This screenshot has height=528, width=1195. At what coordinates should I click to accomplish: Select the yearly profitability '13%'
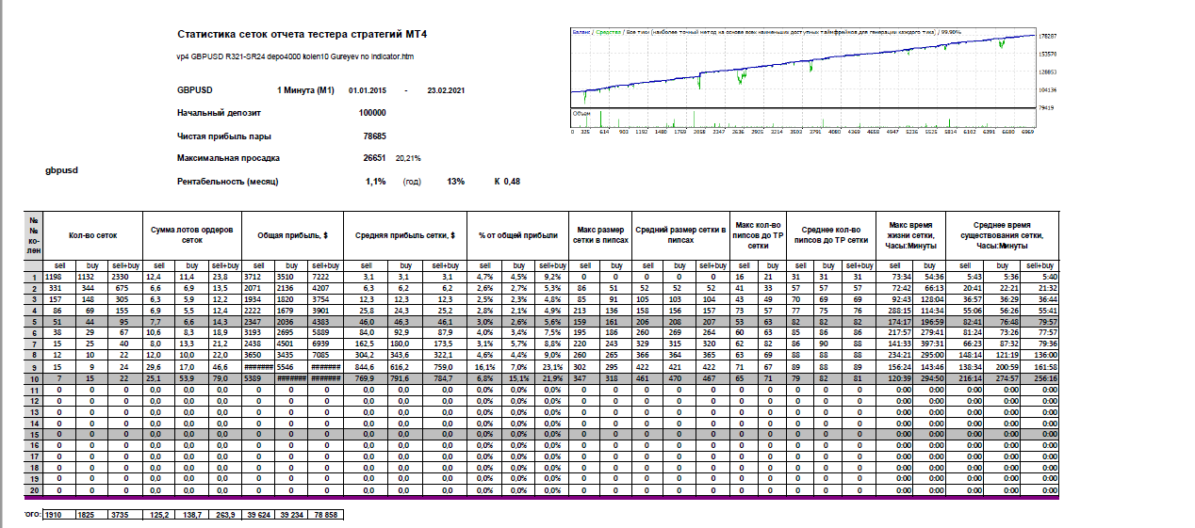pyautogui.click(x=455, y=181)
